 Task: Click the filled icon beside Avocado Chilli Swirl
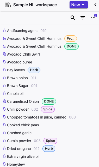point(4,54)
